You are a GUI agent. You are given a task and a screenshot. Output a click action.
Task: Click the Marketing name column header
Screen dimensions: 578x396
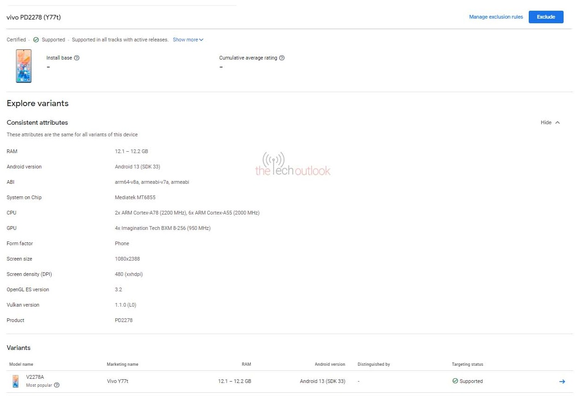coord(123,364)
